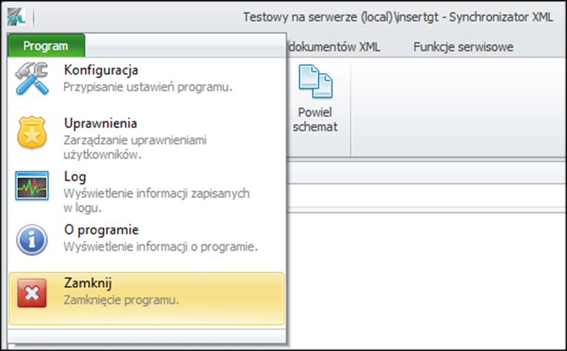This screenshot has width=567, height=351.
Task: Click the Uprawnienia gold badge icon
Action: pos(32,132)
